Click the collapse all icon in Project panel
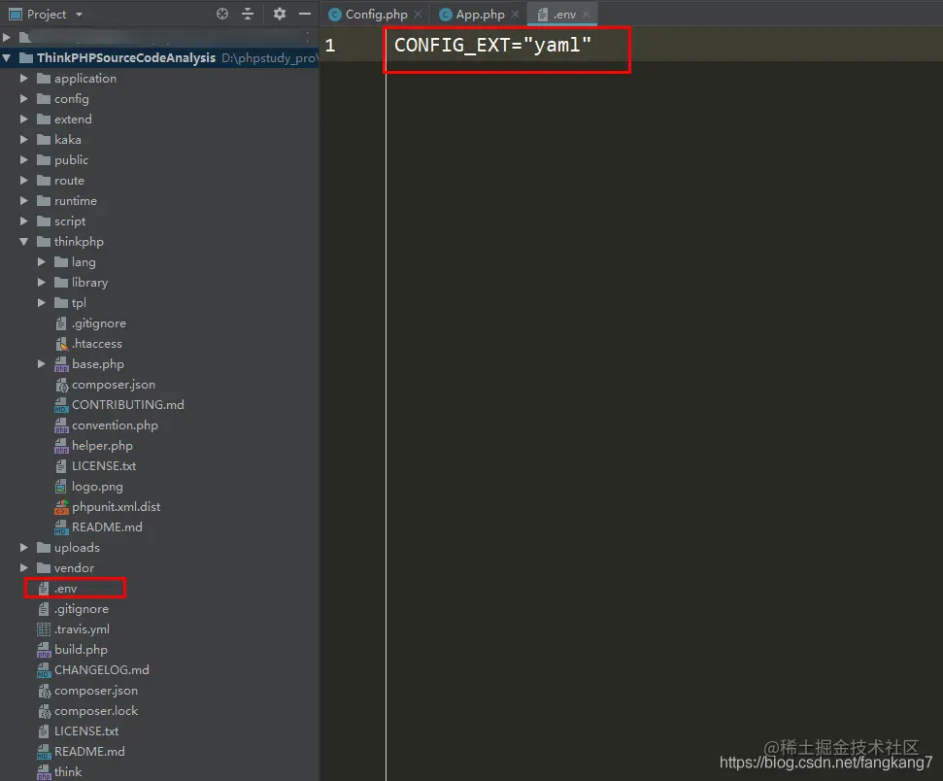The width and height of the screenshot is (943, 781). (248, 14)
